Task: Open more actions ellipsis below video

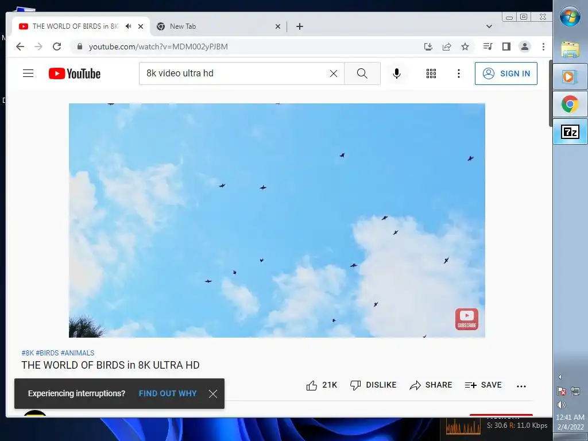Action: (521, 386)
